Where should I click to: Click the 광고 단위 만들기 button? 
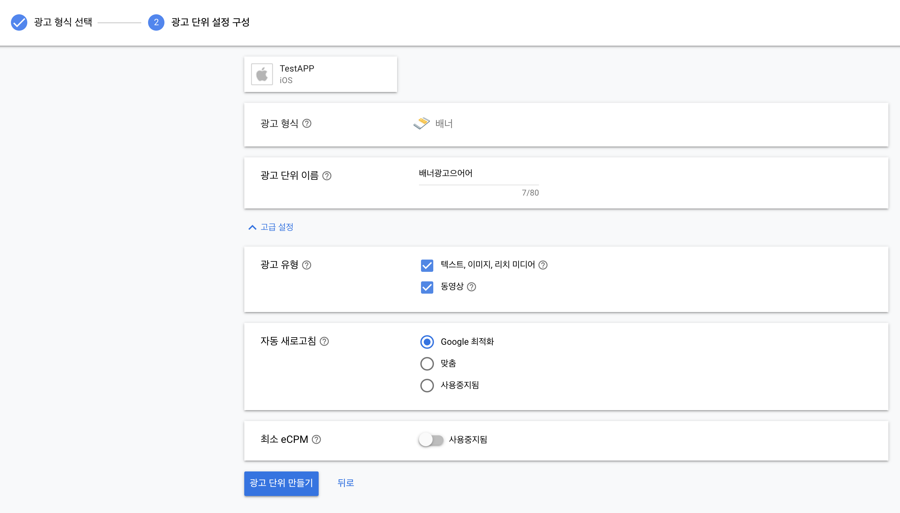click(x=281, y=483)
